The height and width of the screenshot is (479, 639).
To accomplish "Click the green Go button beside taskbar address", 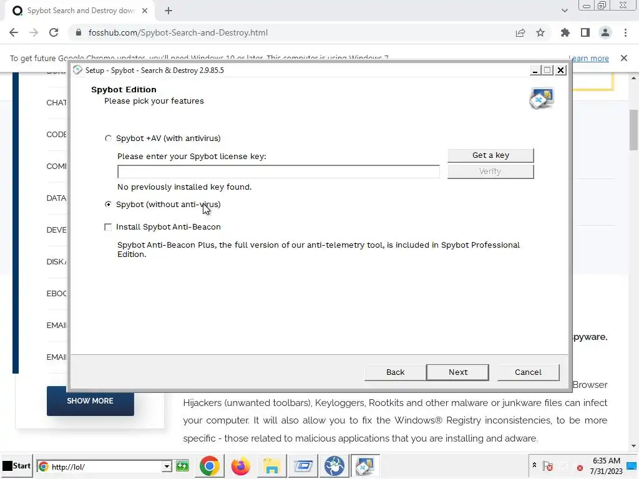I will (183, 467).
